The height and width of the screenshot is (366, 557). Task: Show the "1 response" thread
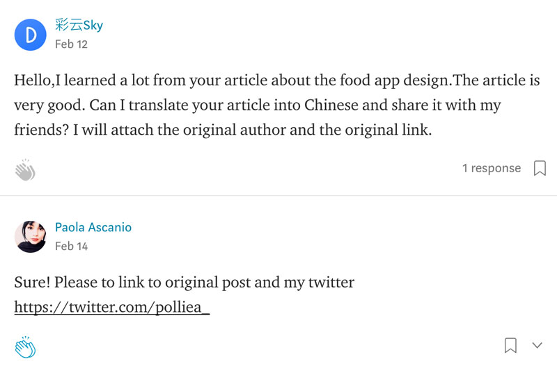[x=491, y=169]
